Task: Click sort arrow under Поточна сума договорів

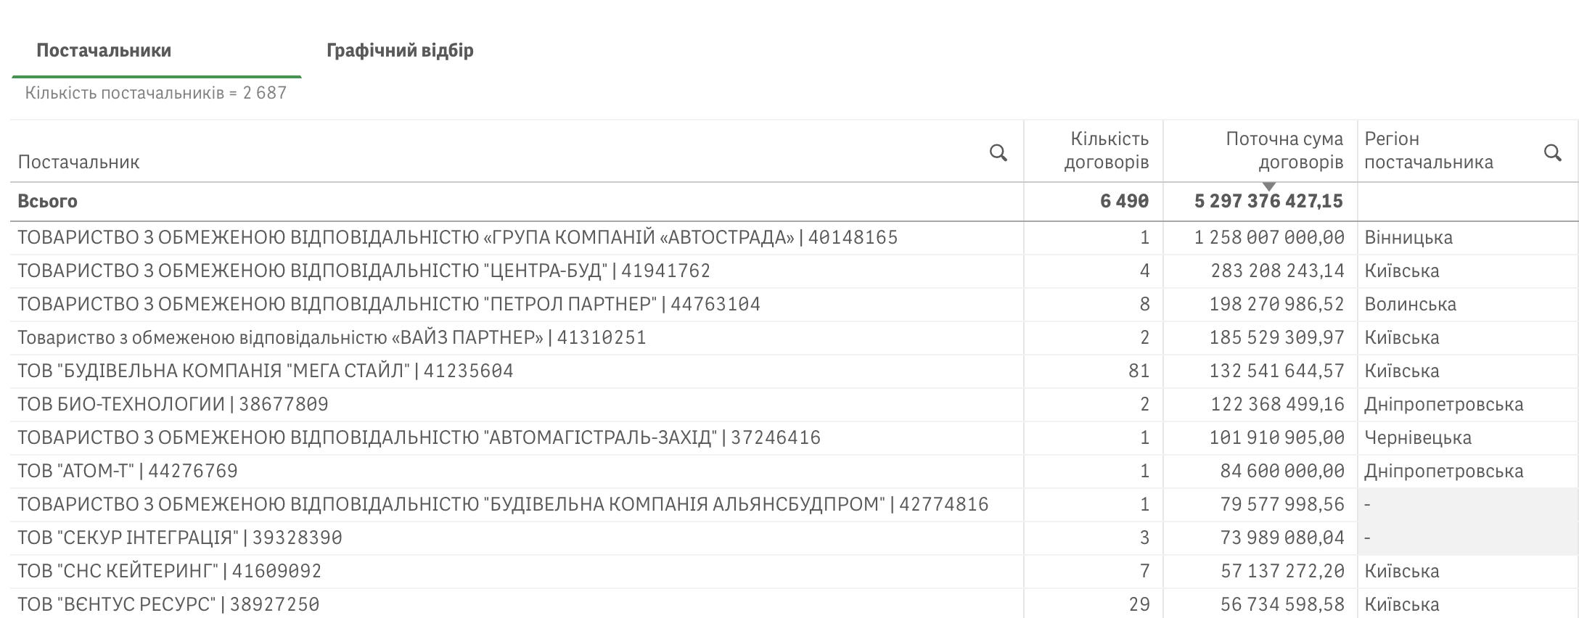Action: pyautogui.click(x=1269, y=186)
